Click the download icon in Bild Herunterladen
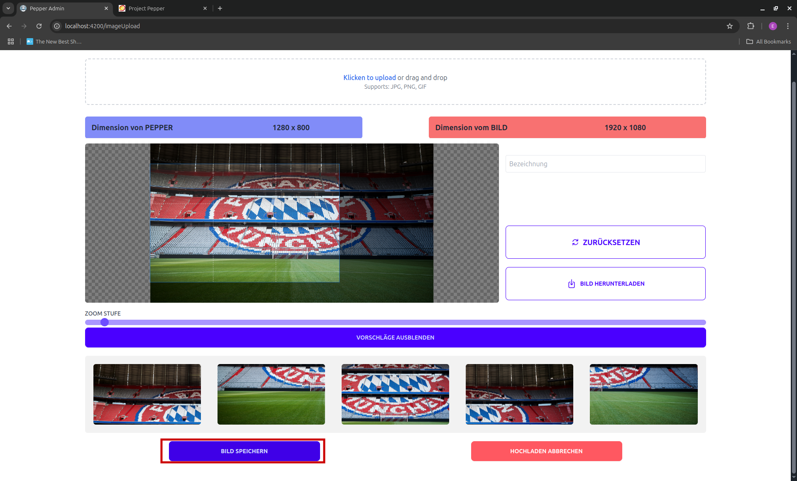 click(x=572, y=284)
